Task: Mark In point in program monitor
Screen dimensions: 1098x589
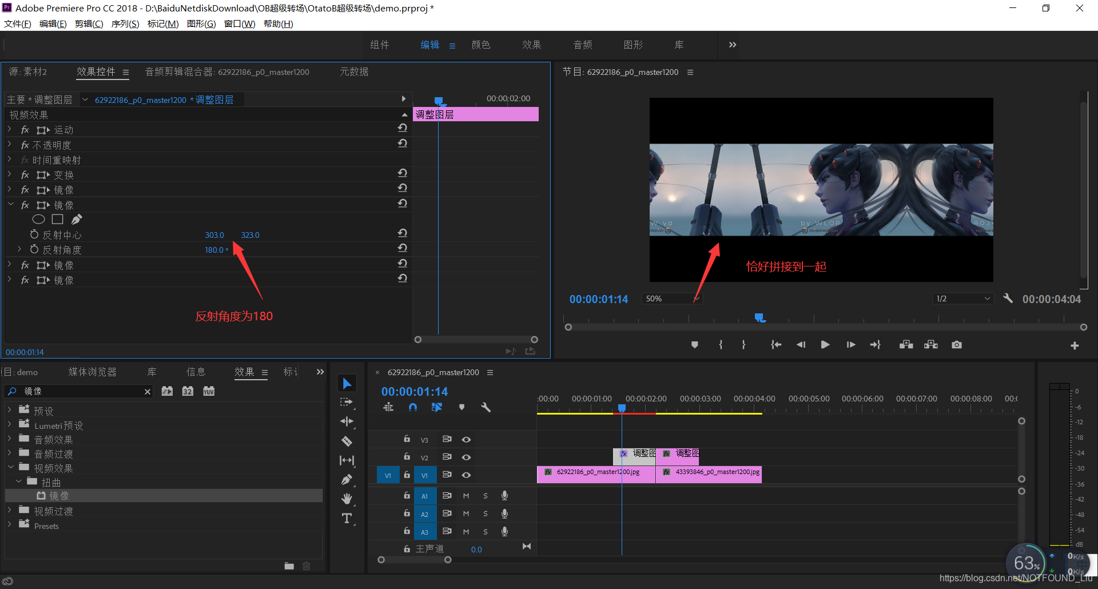Action: click(721, 345)
